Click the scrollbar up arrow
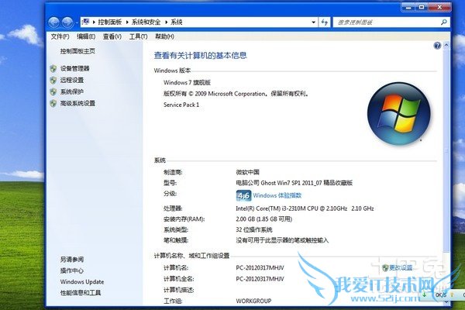The image size is (465, 310). pos(446,45)
